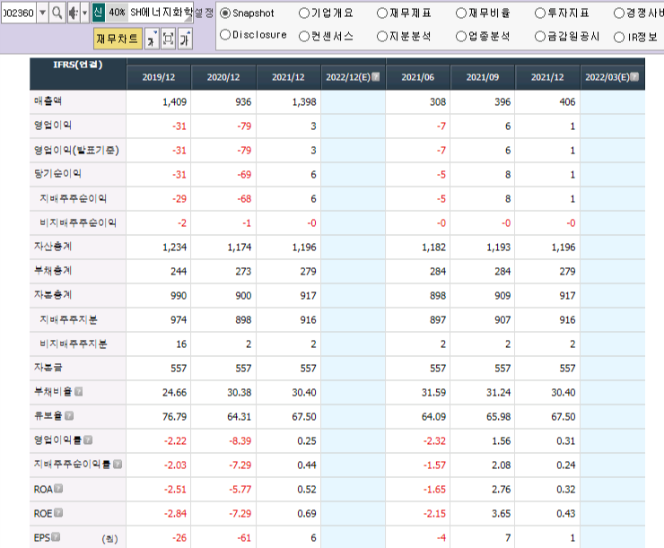Click the 2019/12 annual column header
This screenshot has height=548, width=664.
click(159, 77)
